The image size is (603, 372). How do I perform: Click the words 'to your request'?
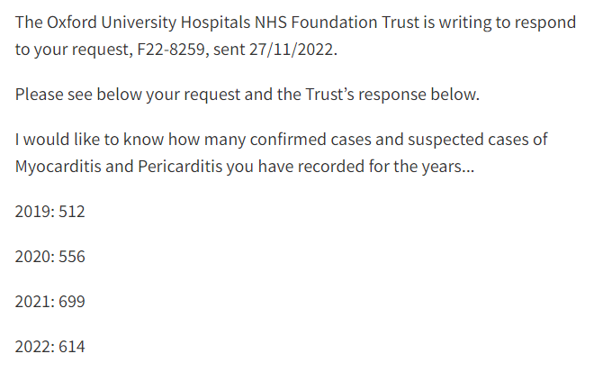point(73,50)
